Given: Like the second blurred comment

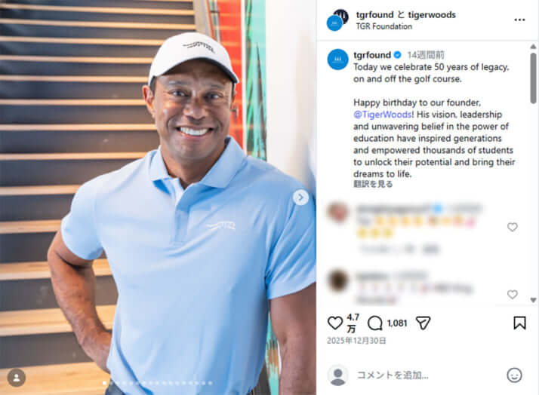Looking at the screenshot, I should point(512,294).
